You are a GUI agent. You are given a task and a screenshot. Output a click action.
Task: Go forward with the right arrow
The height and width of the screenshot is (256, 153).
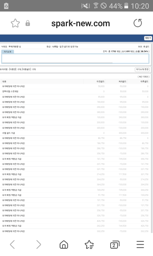(x=38, y=244)
